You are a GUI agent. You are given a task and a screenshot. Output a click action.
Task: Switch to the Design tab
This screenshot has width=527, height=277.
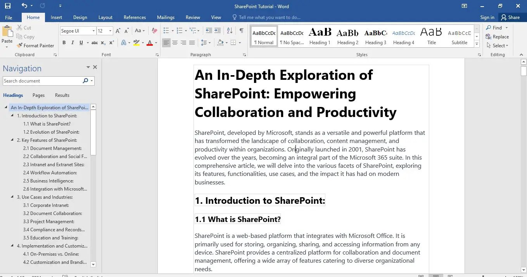pyautogui.click(x=80, y=17)
